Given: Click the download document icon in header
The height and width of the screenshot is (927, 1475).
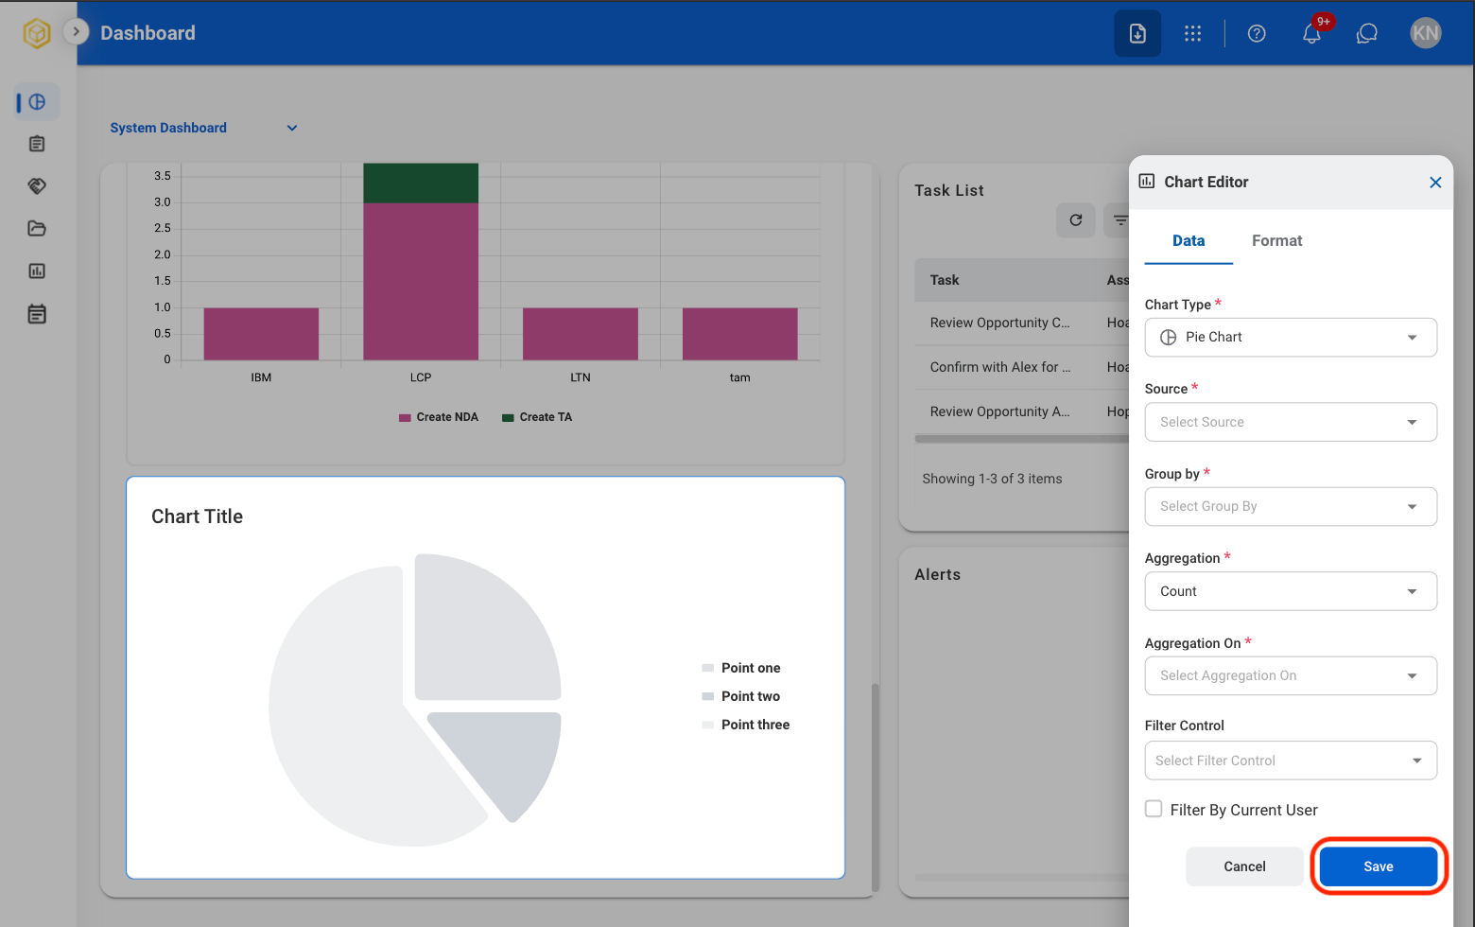Looking at the screenshot, I should tap(1137, 34).
